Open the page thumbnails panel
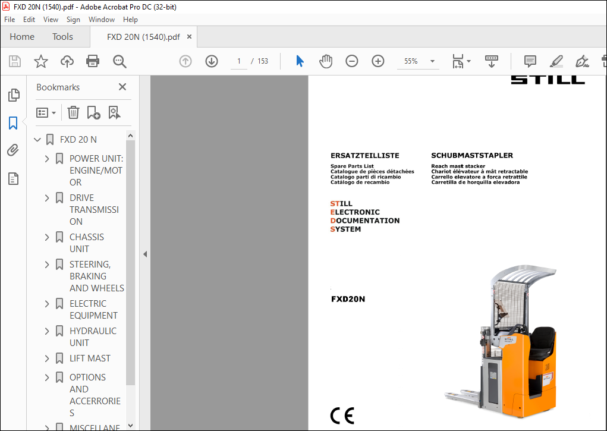 click(14, 95)
